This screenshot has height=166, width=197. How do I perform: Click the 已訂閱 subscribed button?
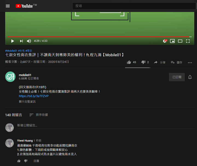pyautogui.click(x=177, y=77)
